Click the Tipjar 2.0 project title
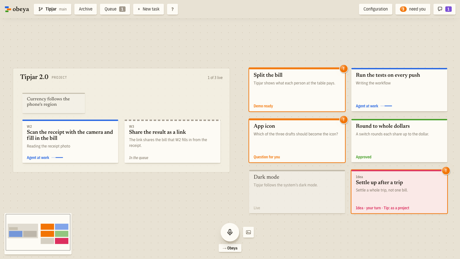This screenshot has width=460, height=259. click(34, 77)
